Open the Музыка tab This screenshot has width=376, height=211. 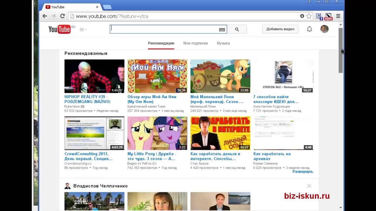[x=223, y=43]
